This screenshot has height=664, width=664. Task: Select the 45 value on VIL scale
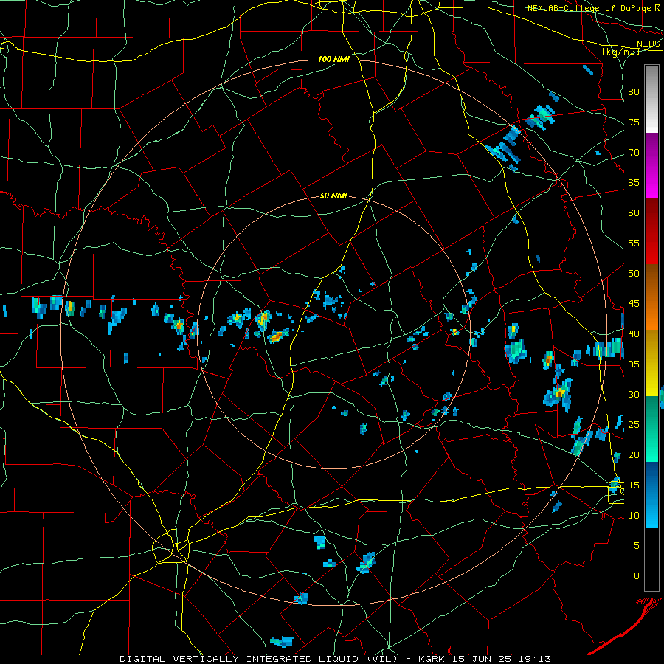tap(634, 304)
